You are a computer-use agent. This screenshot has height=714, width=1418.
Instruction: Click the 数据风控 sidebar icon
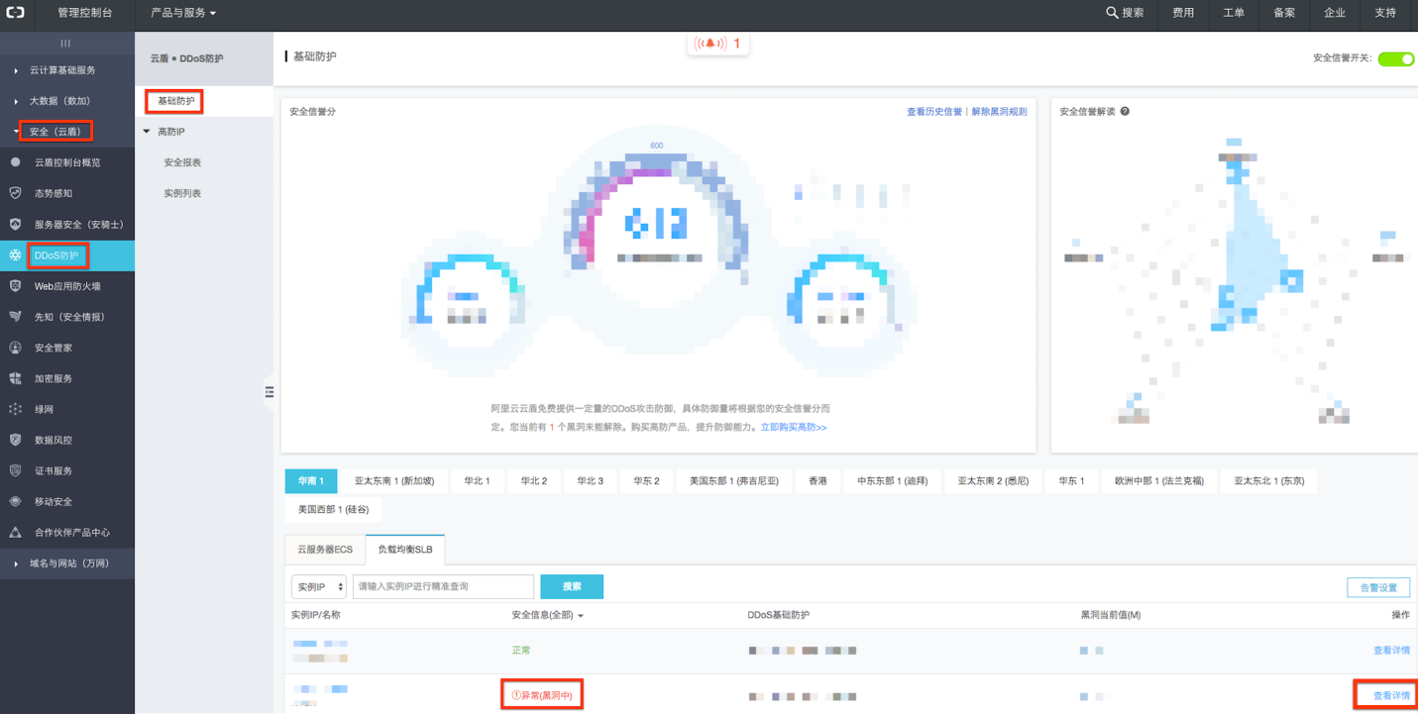(x=15, y=440)
